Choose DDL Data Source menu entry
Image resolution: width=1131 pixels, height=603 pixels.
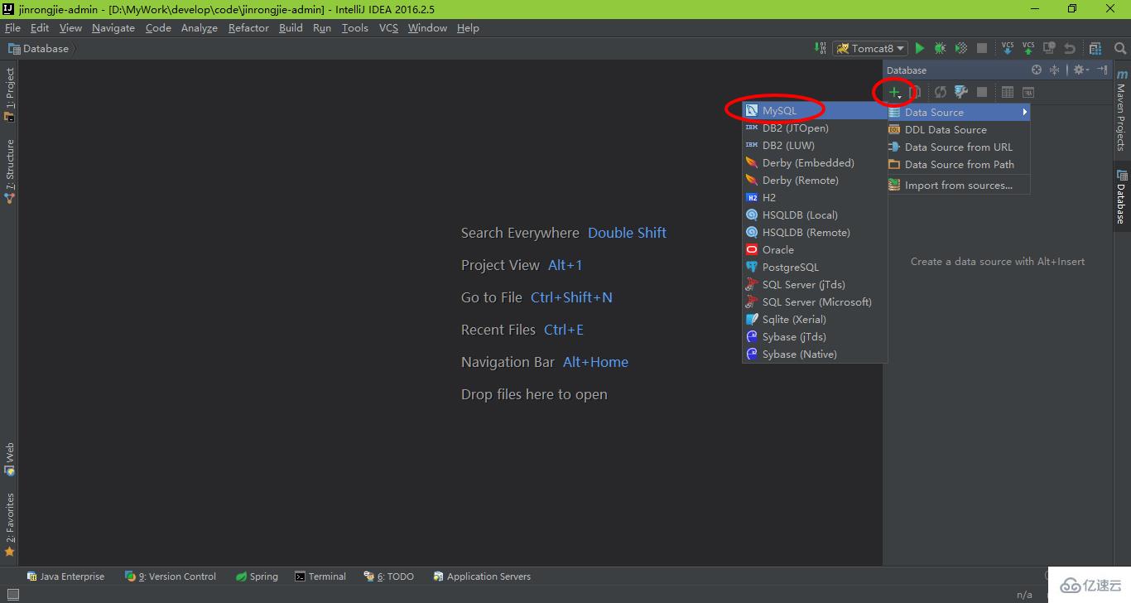pos(959,129)
